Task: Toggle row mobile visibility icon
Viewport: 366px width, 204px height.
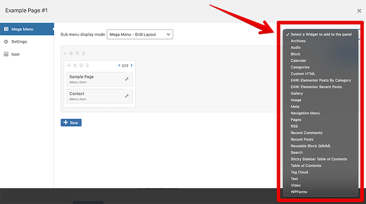Action: coord(84,53)
